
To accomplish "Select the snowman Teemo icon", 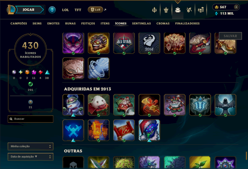I will pos(73,105).
